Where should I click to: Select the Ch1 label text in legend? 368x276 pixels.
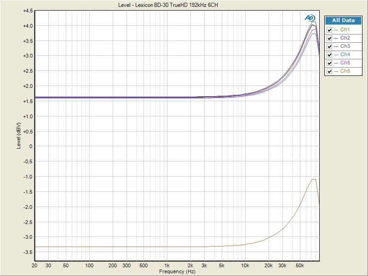345,30
